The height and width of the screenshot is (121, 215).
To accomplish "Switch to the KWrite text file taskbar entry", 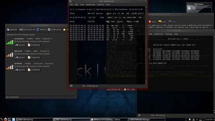I will point(109,120).
